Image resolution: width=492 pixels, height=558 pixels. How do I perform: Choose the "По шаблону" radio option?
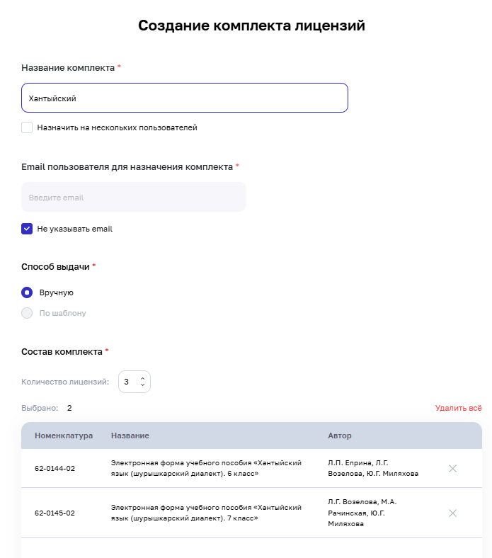(27, 313)
